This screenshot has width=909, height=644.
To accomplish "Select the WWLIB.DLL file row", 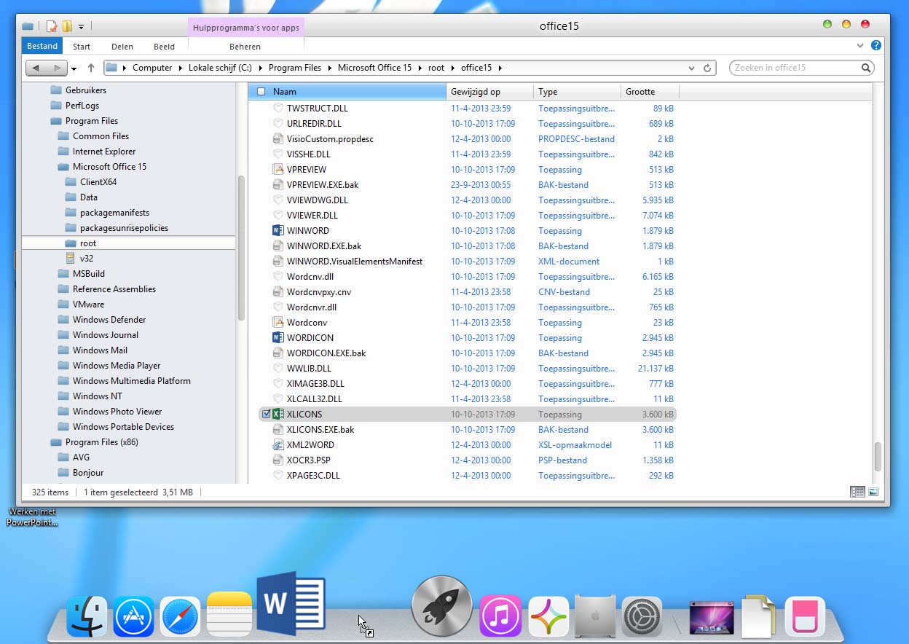I will [x=468, y=369].
